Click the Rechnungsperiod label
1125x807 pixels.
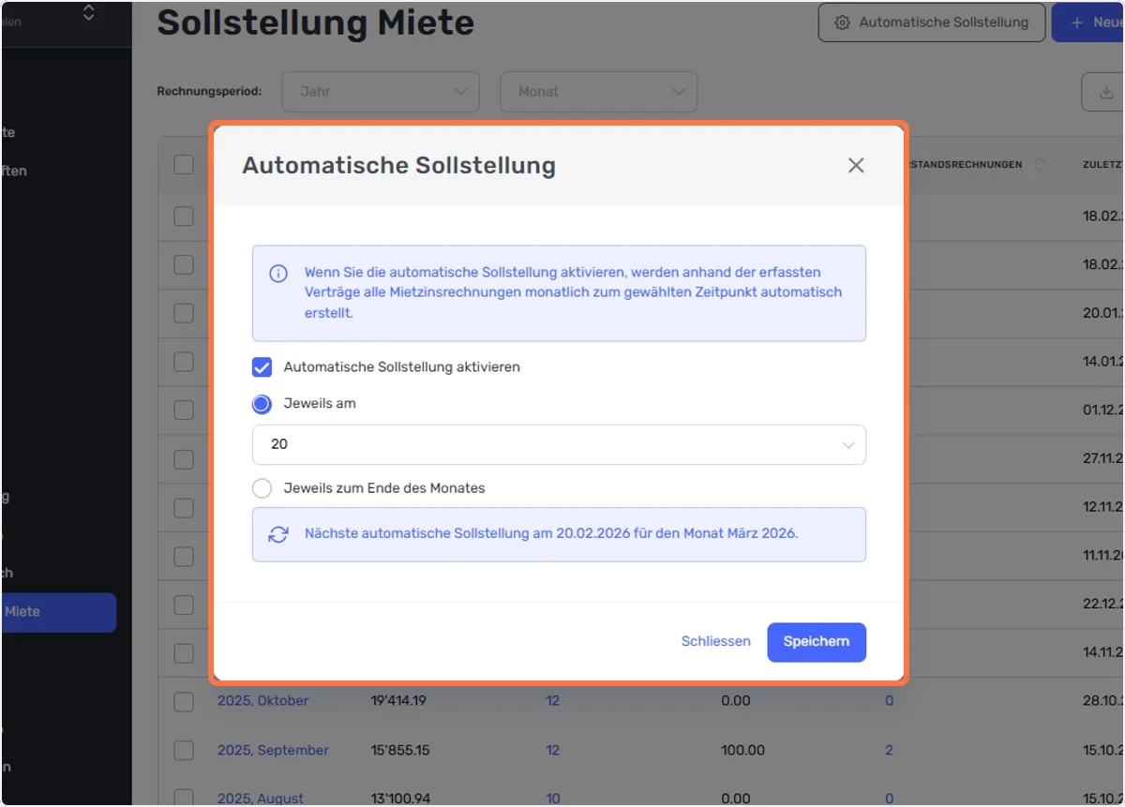(x=210, y=92)
